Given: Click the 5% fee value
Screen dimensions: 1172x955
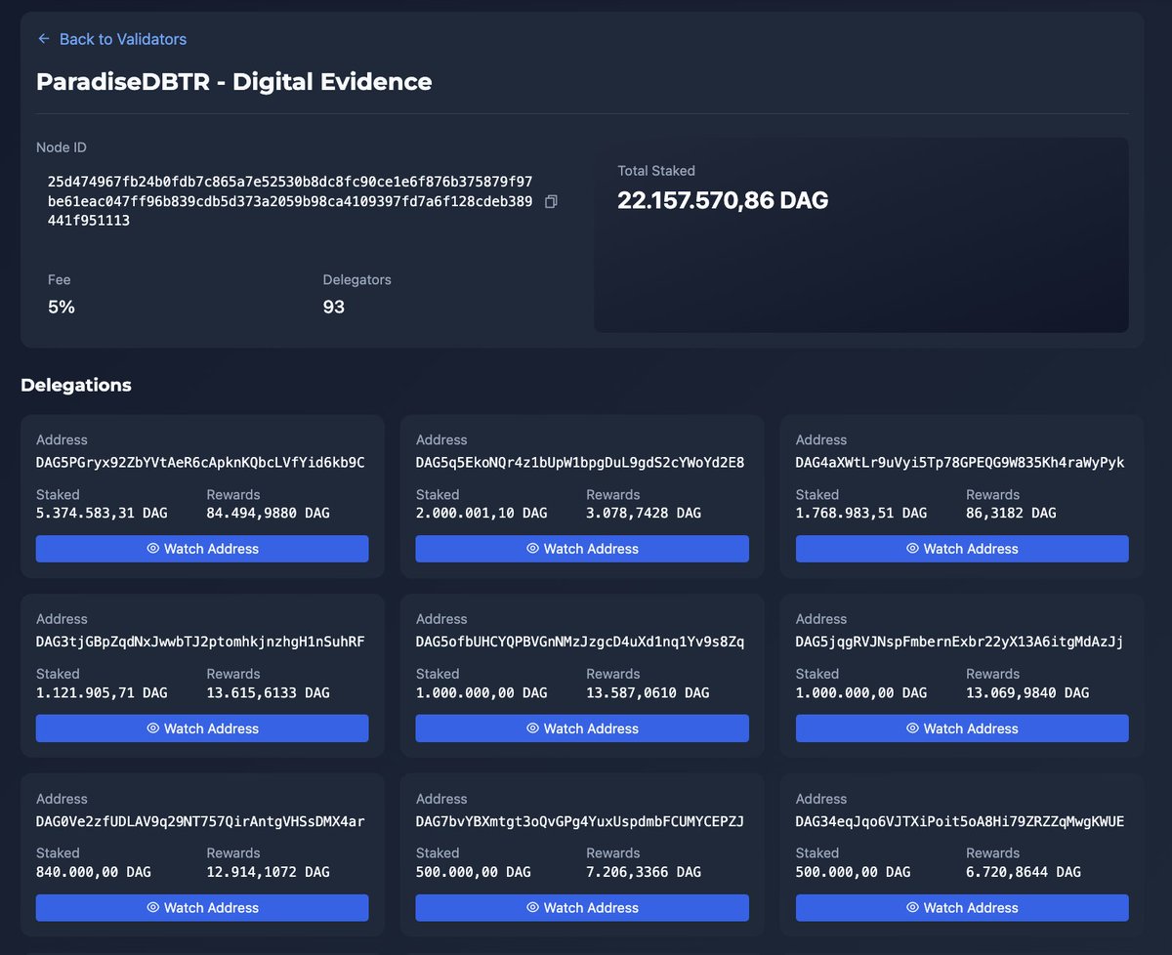Looking at the screenshot, I should 62,307.
